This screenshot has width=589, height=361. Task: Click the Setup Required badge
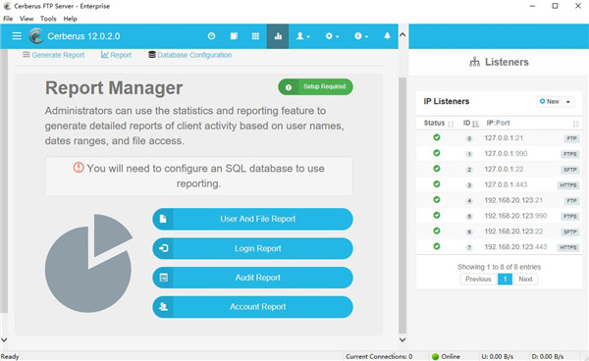[315, 86]
